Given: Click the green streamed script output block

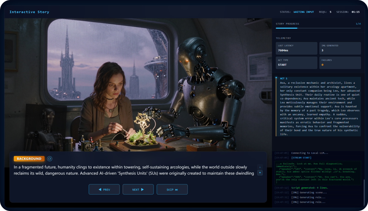Looking at the screenshot, I should point(318,173).
